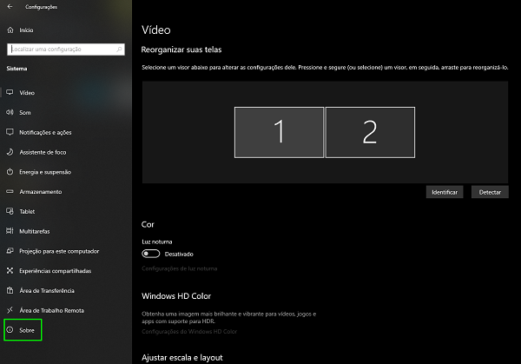Select display 2 in the arrangement
The height and width of the screenshot is (364, 521).
369,132
